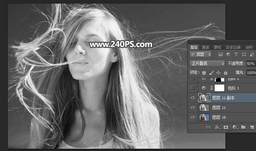
Task: Filter layers by adjustment layer icon
Action: (228, 54)
